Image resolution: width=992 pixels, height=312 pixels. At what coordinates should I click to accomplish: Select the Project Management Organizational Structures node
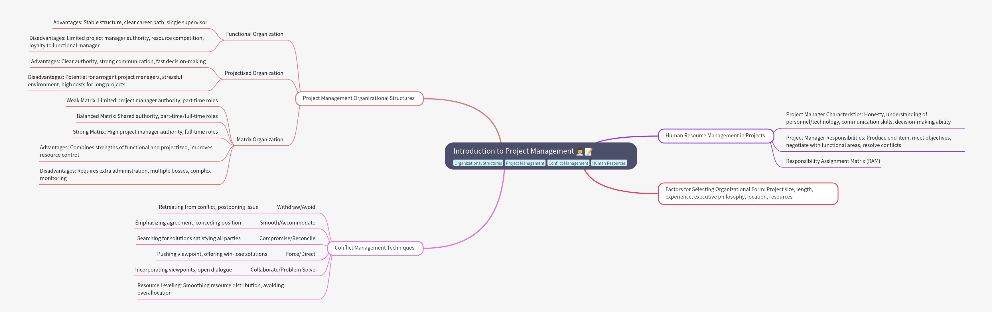359,99
